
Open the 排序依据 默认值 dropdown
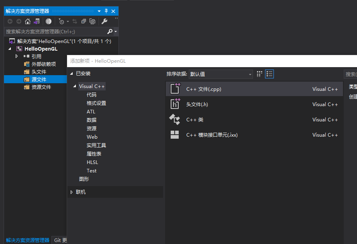click(x=221, y=74)
